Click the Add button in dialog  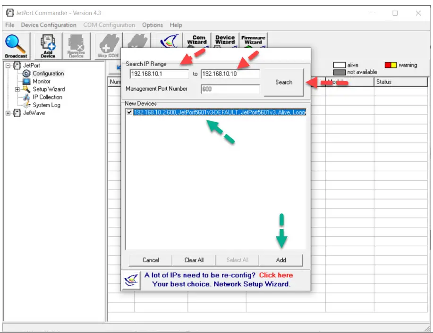click(281, 260)
